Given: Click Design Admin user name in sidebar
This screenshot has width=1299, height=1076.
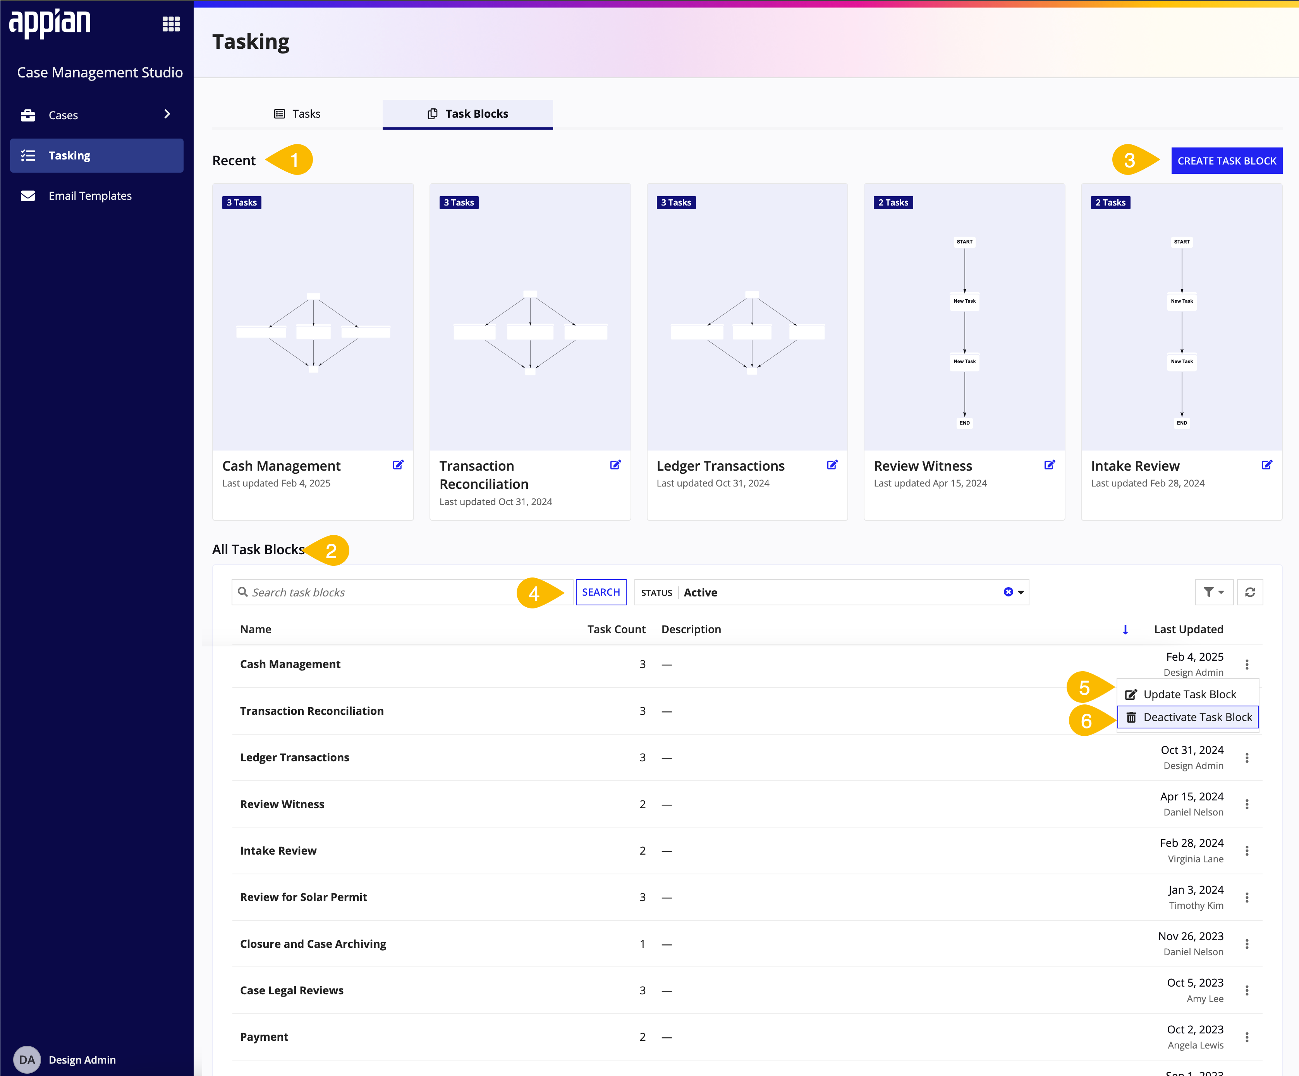Looking at the screenshot, I should coord(82,1060).
